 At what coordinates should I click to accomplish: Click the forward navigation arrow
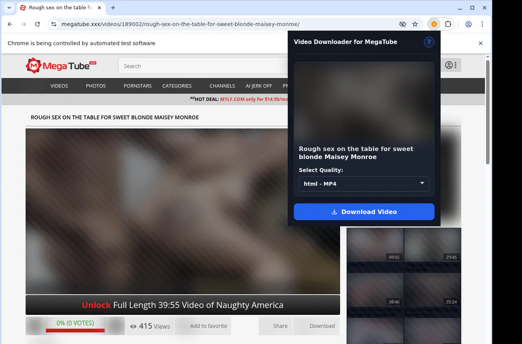(x=24, y=24)
